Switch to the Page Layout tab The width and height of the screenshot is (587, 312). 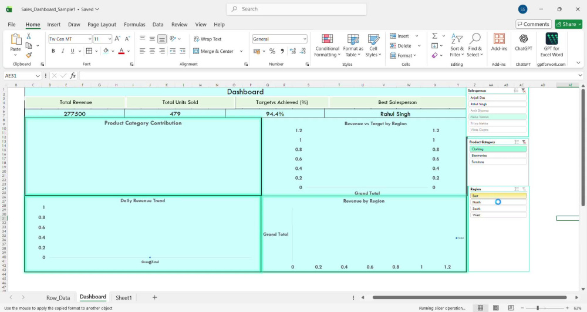point(102,24)
